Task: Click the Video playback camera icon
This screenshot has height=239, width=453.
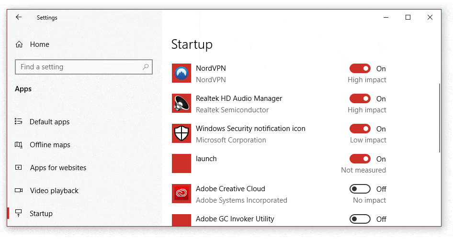Action: click(x=19, y=190)
